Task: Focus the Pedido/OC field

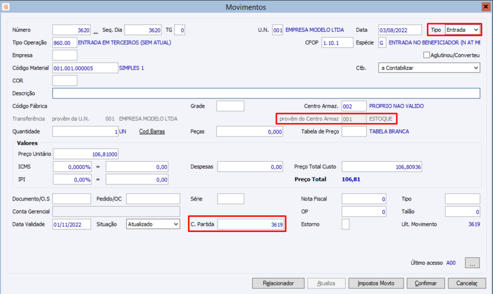Action: 153,199
